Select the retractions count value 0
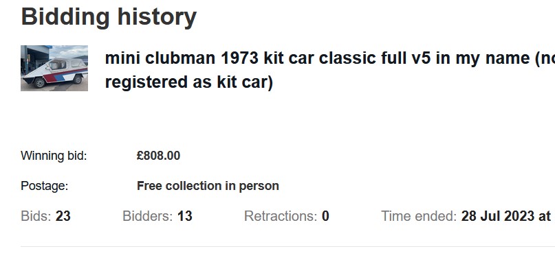The image size is (555, 262). 325,216
